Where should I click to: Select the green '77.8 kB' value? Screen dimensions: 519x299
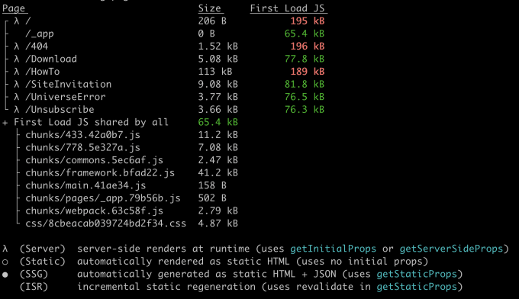[305, 59]
